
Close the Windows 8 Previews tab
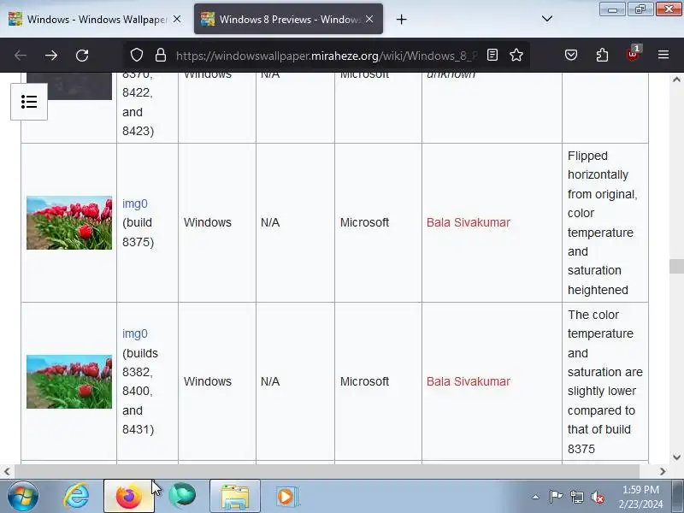click(x=369, y=19)
